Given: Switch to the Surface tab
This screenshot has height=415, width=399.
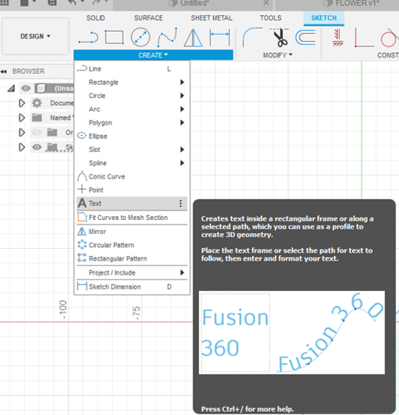Looking at the screenshot, I should click(x=148, y=18).
